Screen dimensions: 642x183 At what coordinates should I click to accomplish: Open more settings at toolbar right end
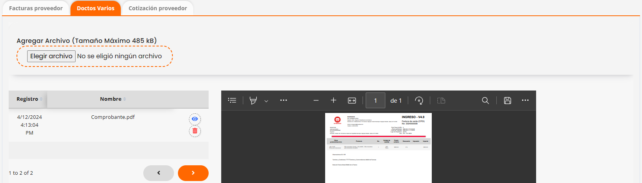[525, 100]
